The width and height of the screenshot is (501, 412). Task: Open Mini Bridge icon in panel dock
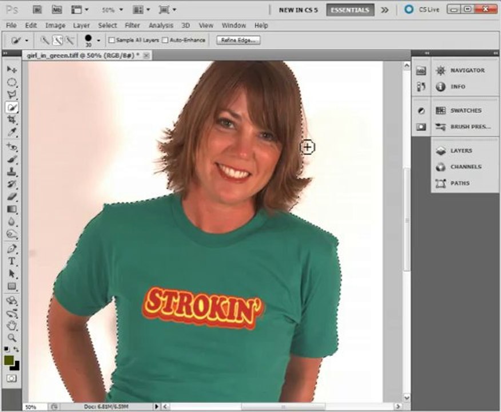[x=421, y=70]
